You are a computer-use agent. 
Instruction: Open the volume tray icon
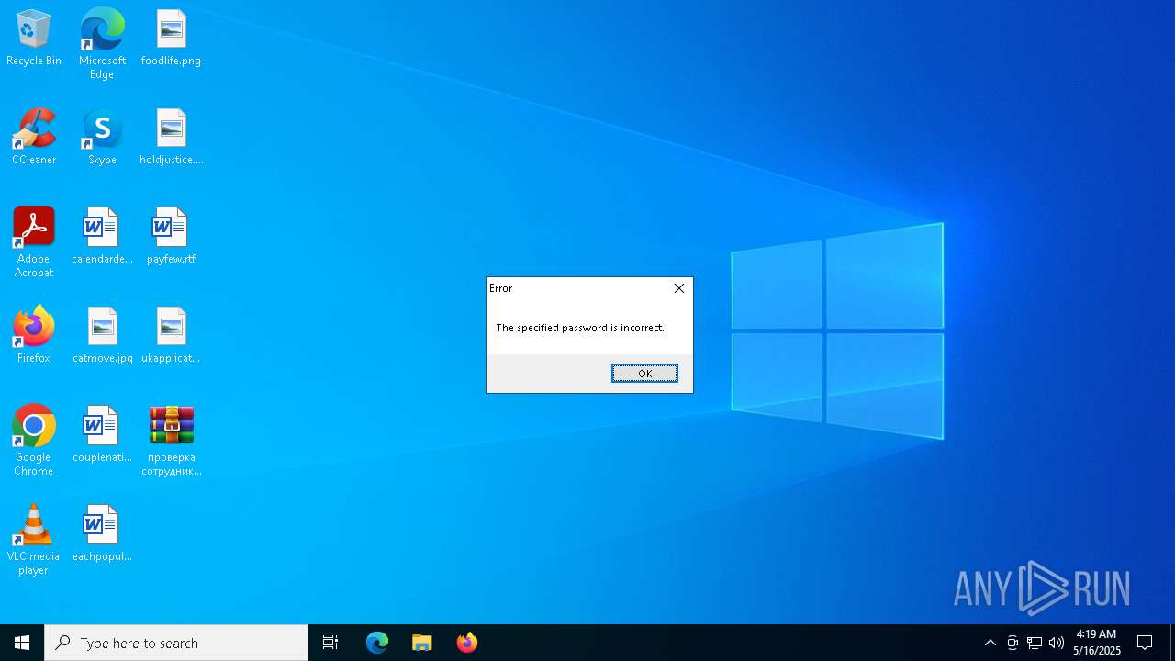click(1057, 643)
